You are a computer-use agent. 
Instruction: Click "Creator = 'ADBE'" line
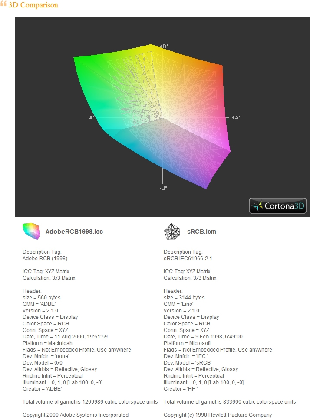click(x=42, y=389)
